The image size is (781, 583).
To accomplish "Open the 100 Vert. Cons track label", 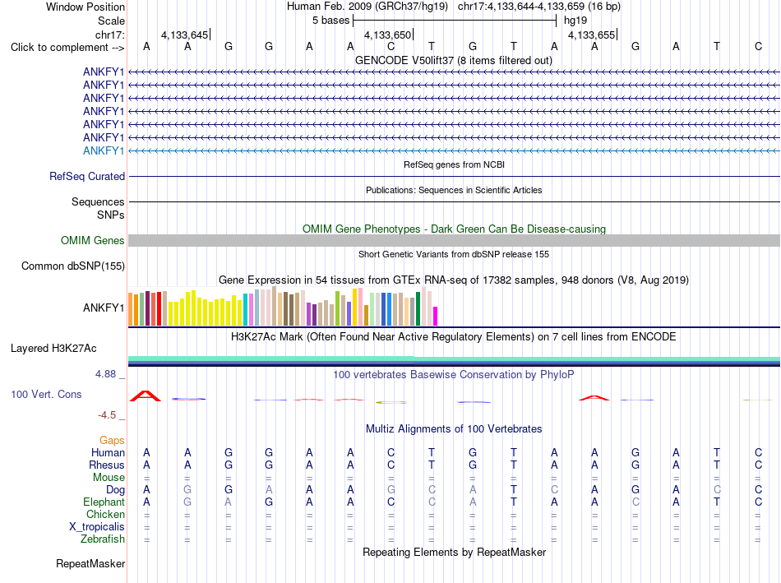I will (46, 394).
